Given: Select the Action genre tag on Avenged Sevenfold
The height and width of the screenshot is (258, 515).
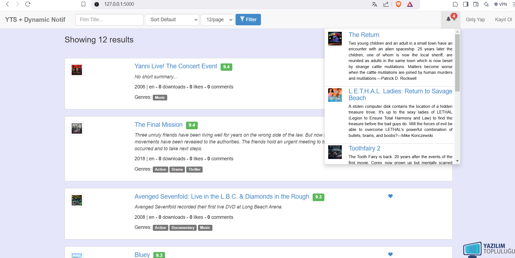Looking at the screenshot, I should pyautogui.click(x=160, y=228).
